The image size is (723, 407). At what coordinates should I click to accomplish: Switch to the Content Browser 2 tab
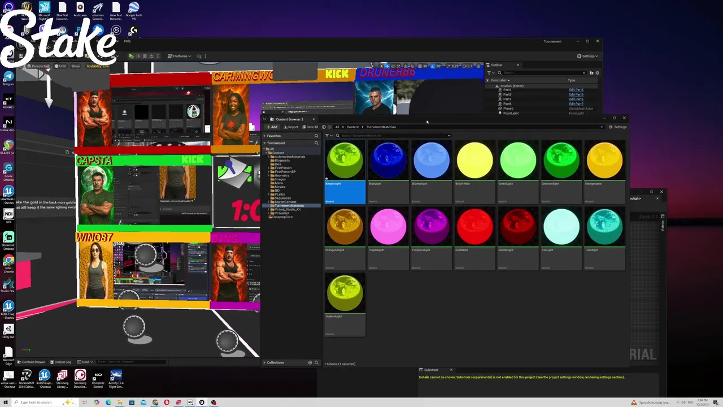(x=289, y=119)
